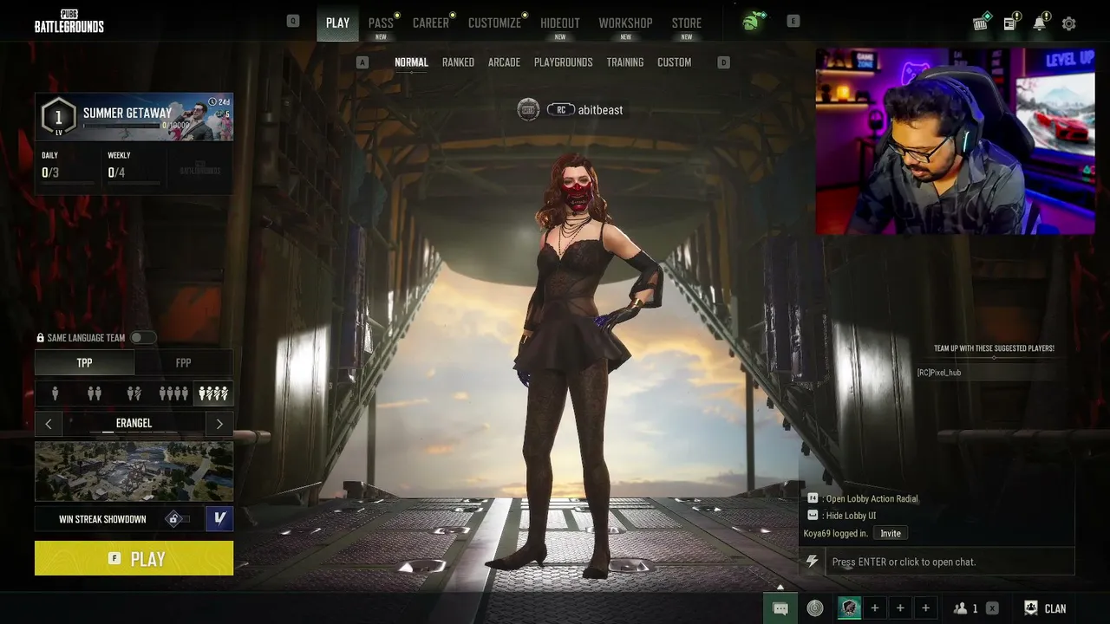Click the Win Streak Showdown label
The height and width of the screenshot is (624, 1110).
[102, 519]
